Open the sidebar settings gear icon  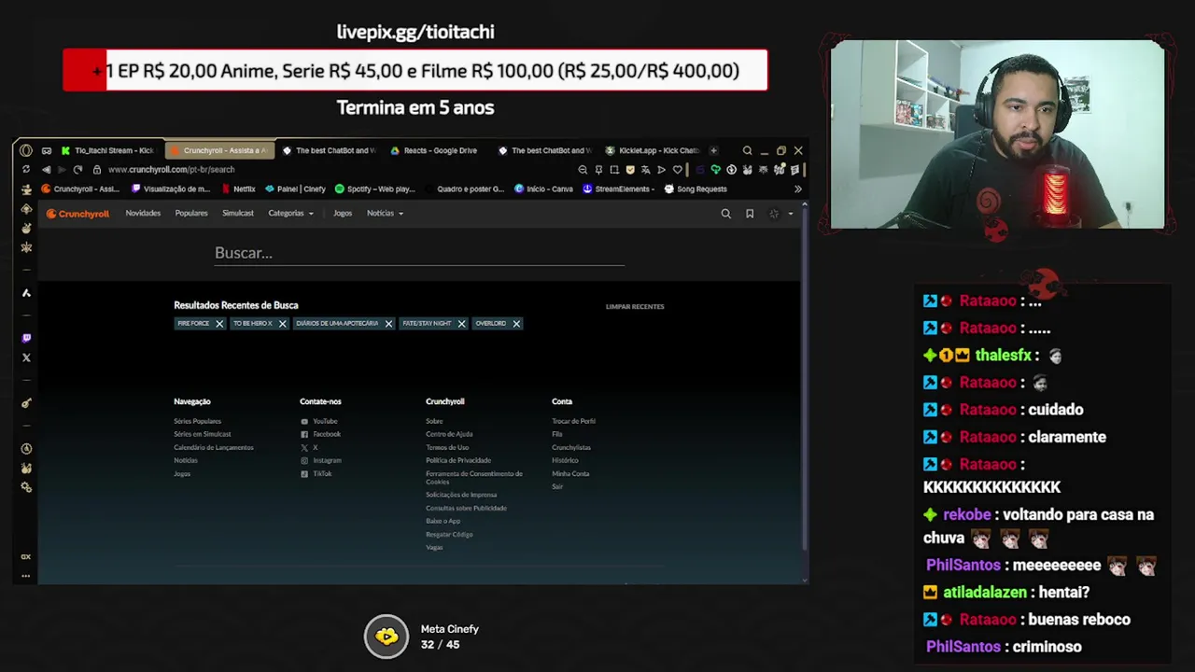pyautogui.click(x=26, y=487)
